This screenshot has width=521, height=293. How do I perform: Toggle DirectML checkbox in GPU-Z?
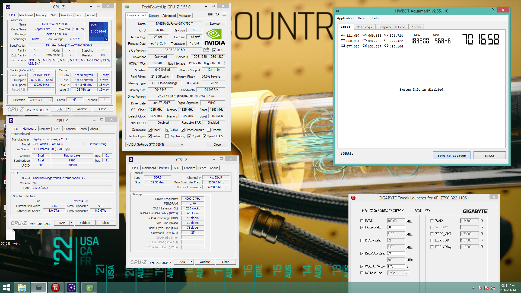[209, 130]
